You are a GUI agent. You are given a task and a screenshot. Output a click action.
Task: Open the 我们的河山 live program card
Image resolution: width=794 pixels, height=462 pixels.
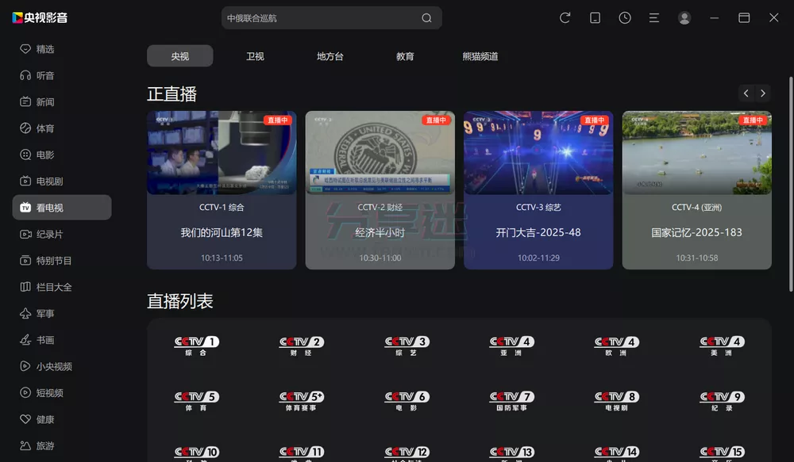(222, 190)
